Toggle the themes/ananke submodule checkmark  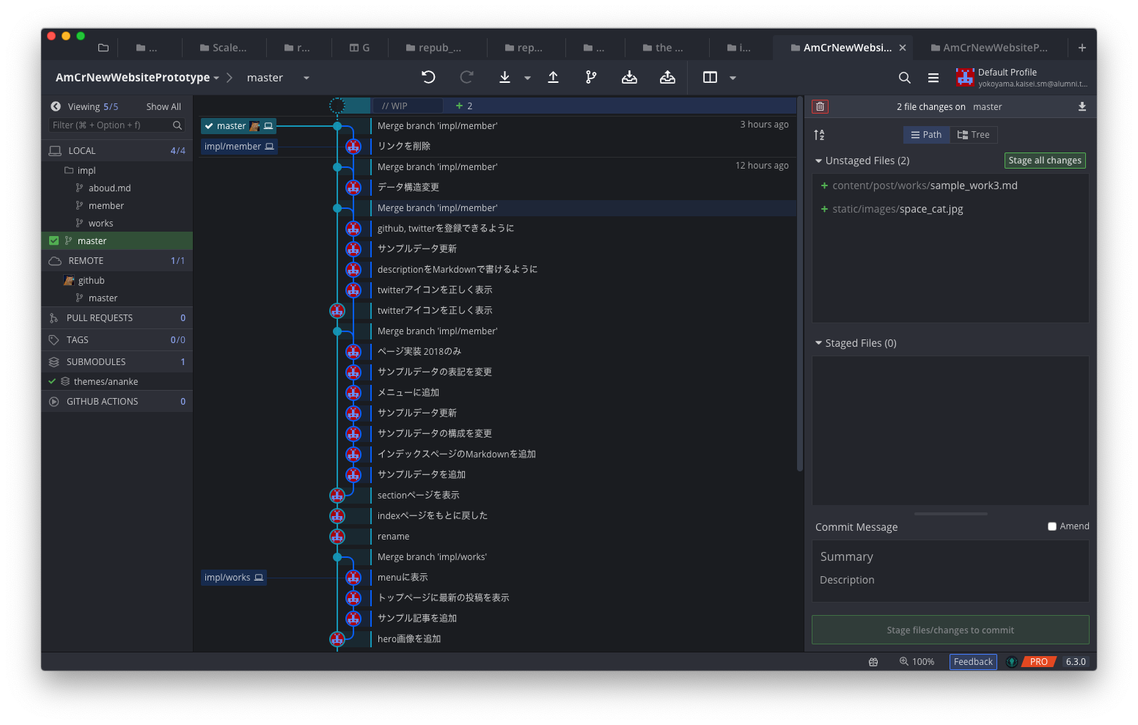(x=52, y=381)
